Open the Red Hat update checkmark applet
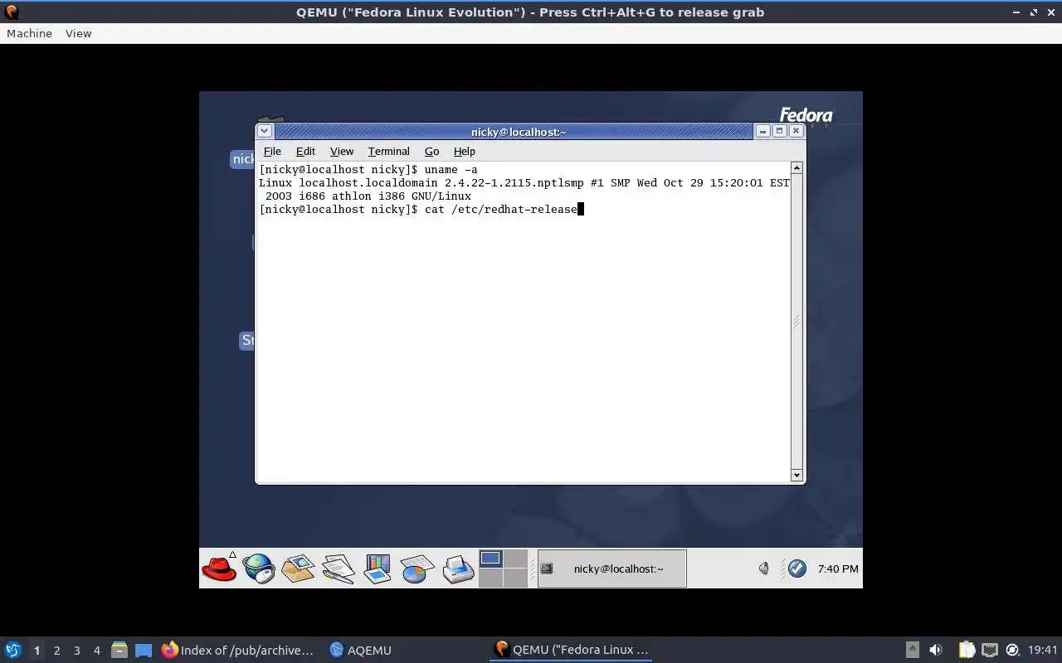 pos(797,569)
